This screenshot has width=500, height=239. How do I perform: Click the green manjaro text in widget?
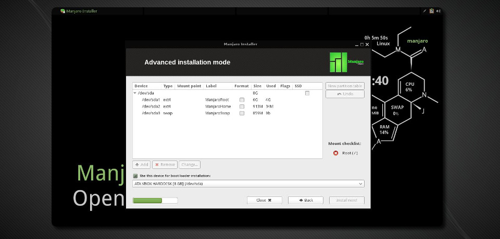pyautogui.click(x=417, y=41)
